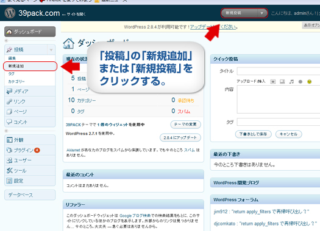Follow the 1 個のウィジェット link

tap(113, 125)
